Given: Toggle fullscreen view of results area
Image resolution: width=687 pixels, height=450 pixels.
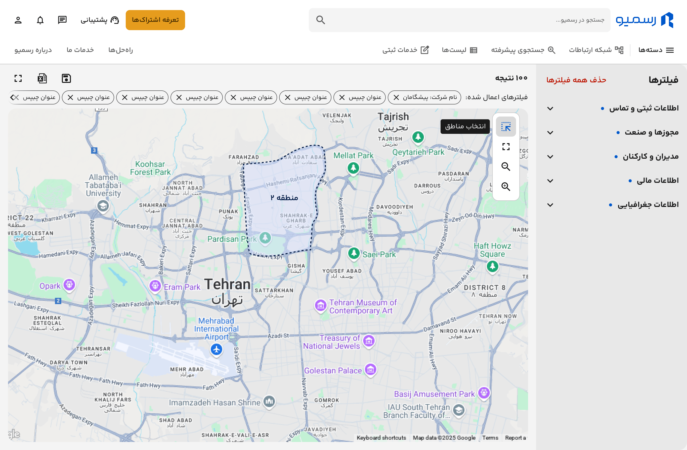Looking at the screenshot, I should coord(18,78).
